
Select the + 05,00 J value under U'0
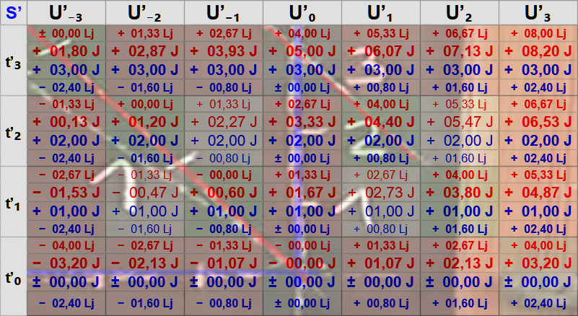[x=302, y=51]
